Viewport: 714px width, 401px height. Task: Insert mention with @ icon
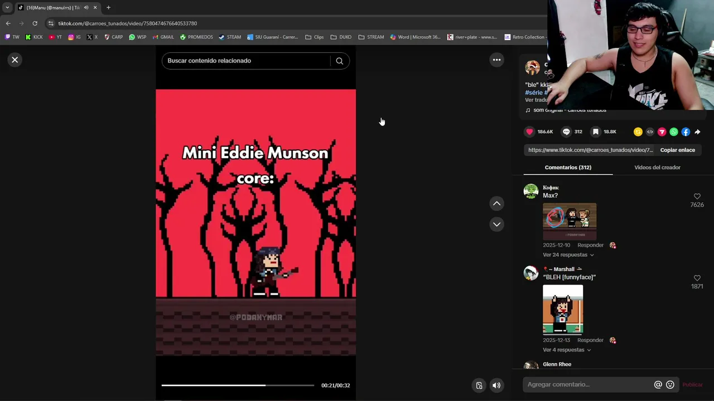click(658, 384)
